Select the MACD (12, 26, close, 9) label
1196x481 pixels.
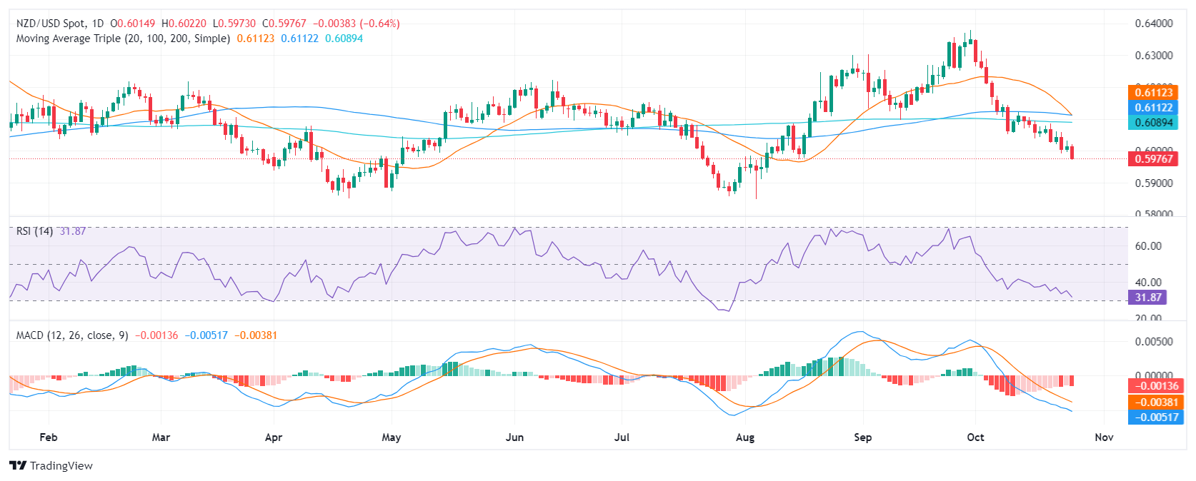coord(72,335)
